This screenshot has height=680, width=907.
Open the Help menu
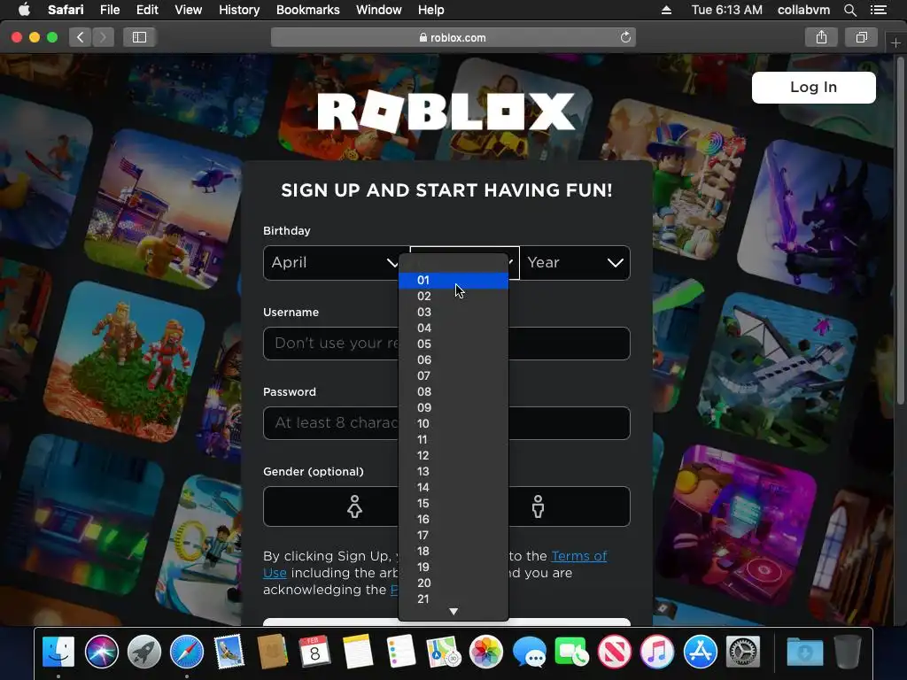pyautogui.click(x=431, y=10)
